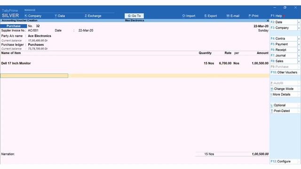Image resolution: width=301 pixels, height=169 pixels.
Task: Close the Accounting Voucher Creation screen
Action: point(268,21)
